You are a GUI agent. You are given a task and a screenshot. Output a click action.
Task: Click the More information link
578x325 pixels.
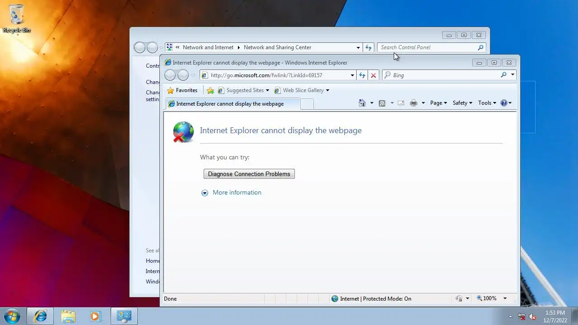(237, 192)
